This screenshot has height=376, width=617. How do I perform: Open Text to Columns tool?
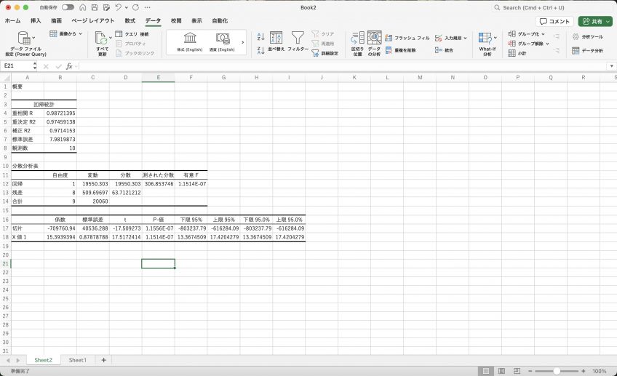point(357,38)
